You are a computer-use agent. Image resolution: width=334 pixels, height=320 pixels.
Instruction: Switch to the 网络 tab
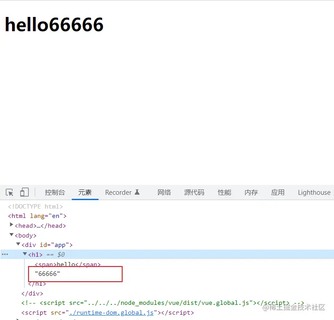click(164, 193)
